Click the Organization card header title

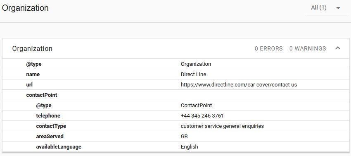point(32,49)
